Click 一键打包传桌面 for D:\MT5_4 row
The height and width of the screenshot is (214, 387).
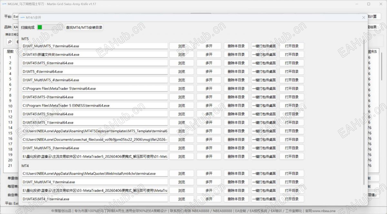coord(264,72)
